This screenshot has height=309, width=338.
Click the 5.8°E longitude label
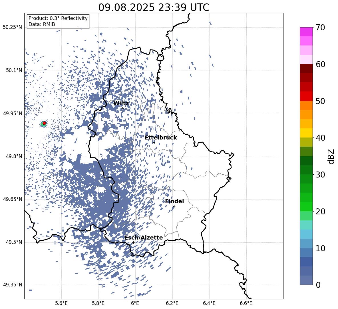98,304
